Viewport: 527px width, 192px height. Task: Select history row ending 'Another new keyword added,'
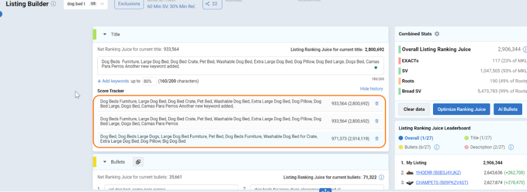(x=240, y=104)
